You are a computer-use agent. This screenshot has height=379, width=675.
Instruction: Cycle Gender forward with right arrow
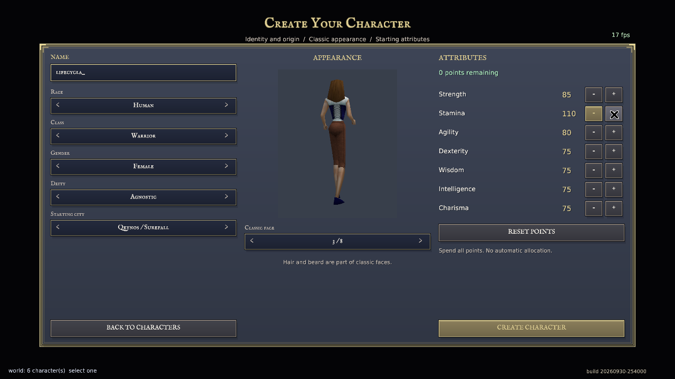pyautogui.click(x=227, y=166)
